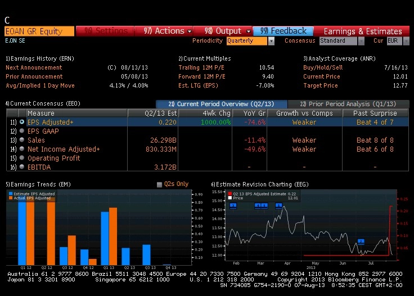The image size is (414, 296).
Task: Enable the Q2s Only checkbox
Action: coord(159,184)
